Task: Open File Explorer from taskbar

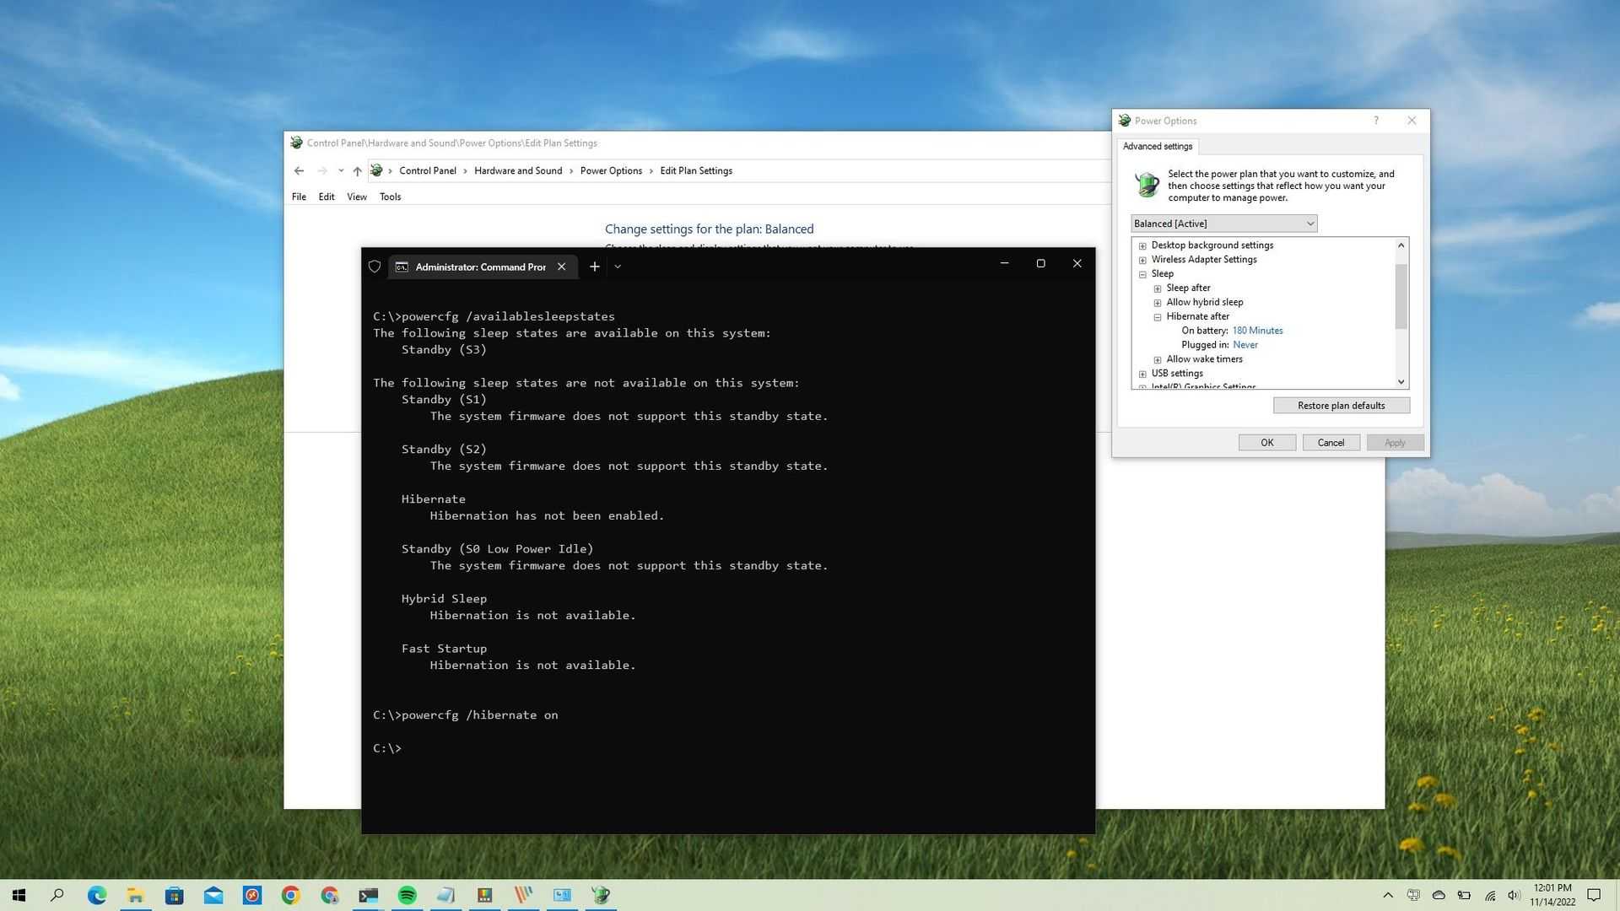Action: 136,895
